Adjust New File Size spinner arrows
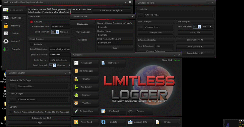 [199, 27]
